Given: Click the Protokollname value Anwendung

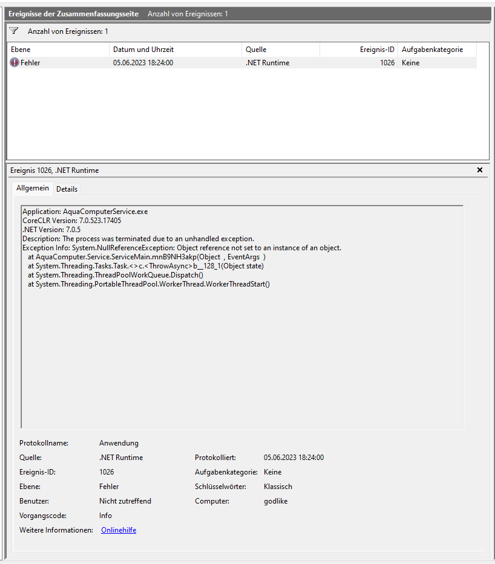Looking at the screenshot, I should 119,442.
